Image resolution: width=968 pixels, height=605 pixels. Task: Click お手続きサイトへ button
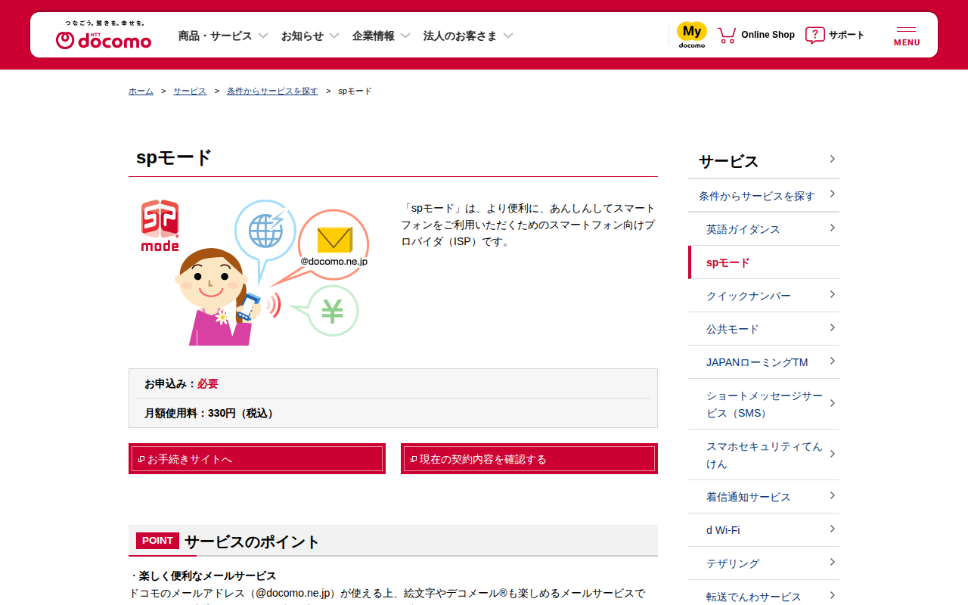(x=257, y=459)
